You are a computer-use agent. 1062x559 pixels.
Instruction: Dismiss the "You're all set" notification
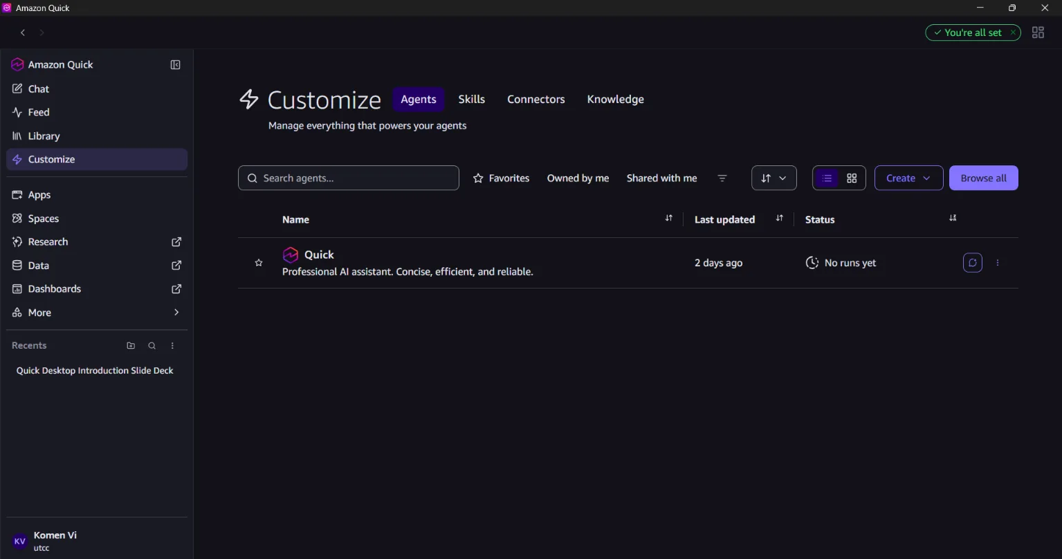coord(1014,33)
